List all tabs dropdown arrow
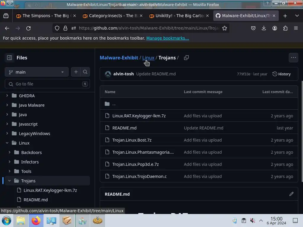Viewport: 303px width, 227px height. 297,16
